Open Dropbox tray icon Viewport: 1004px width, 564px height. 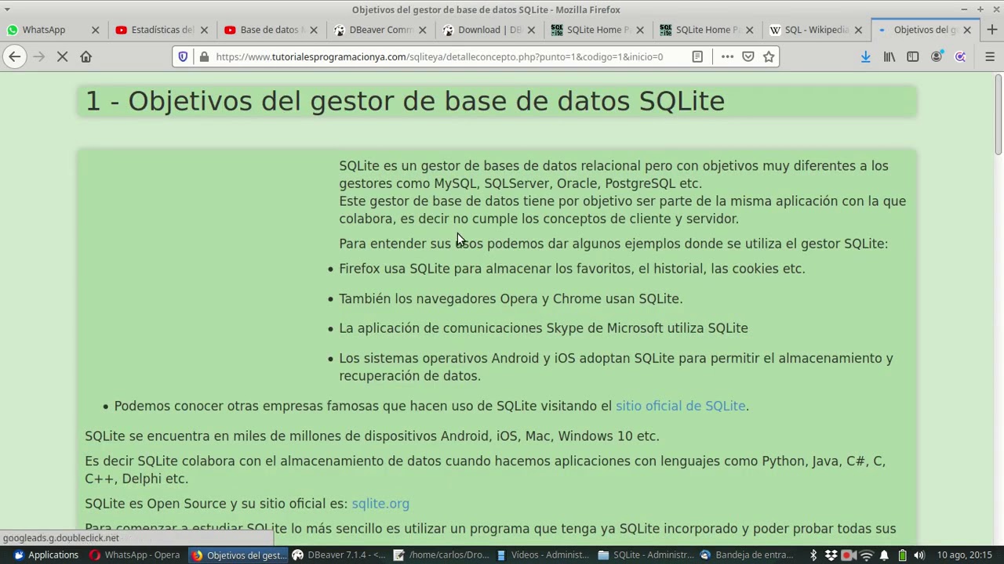[831, 555]
